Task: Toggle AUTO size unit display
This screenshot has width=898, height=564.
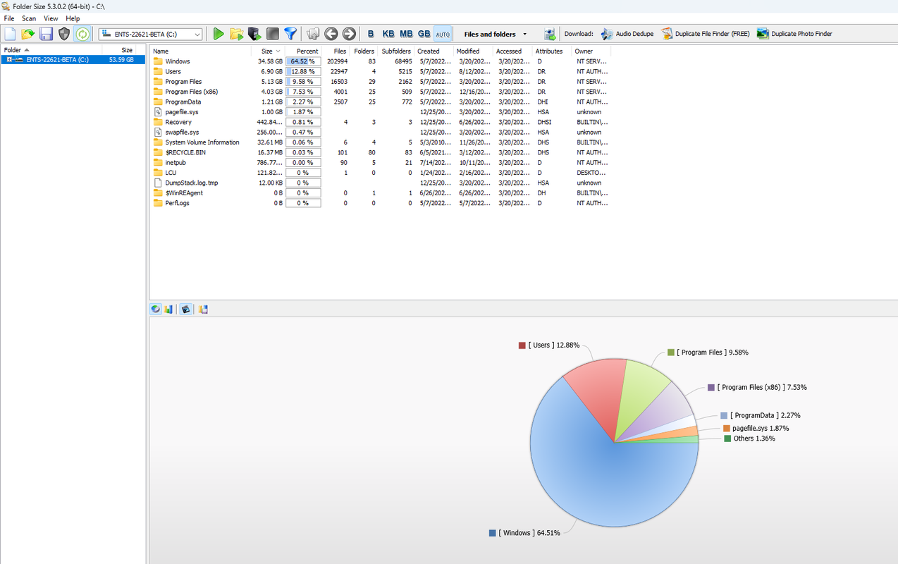Action: coord(443,34)
